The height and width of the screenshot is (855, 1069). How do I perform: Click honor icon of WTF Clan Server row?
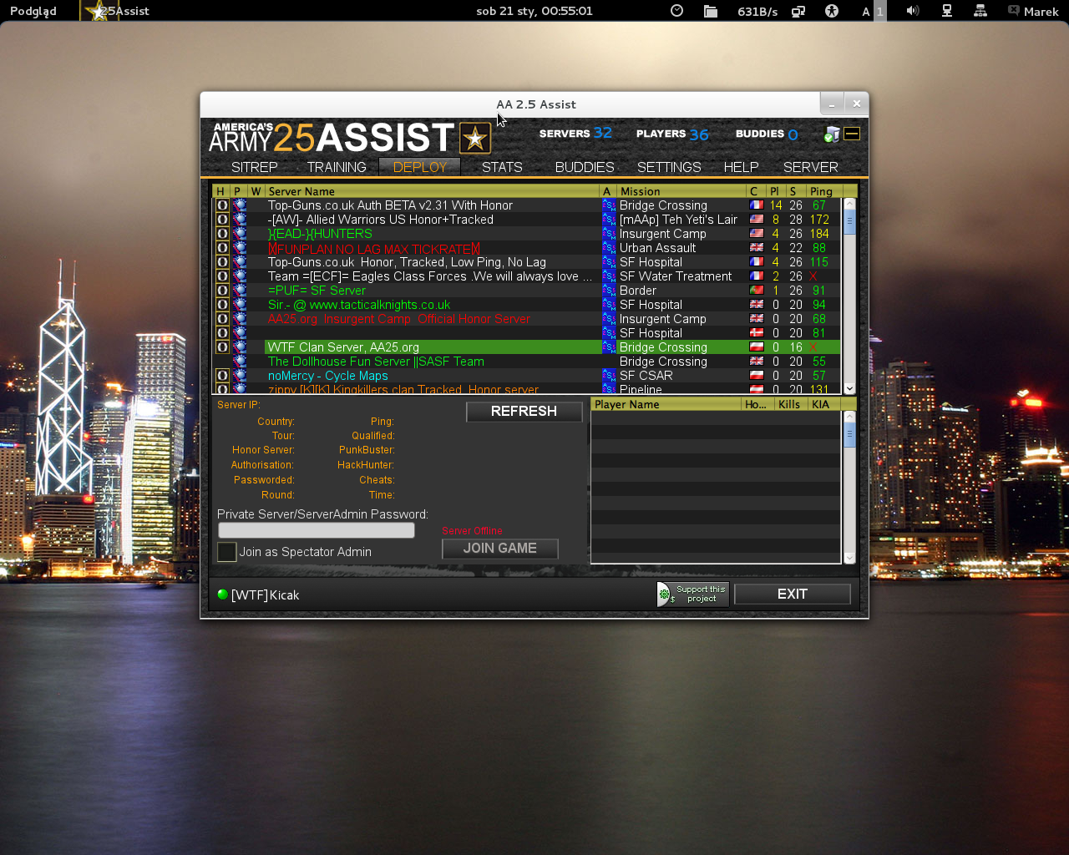click(x=222, y=347)
